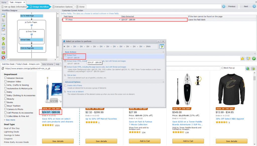Select the Mouse Hover tool icon
This screenshot has width=257, height=146.
[x=3, y=48]
